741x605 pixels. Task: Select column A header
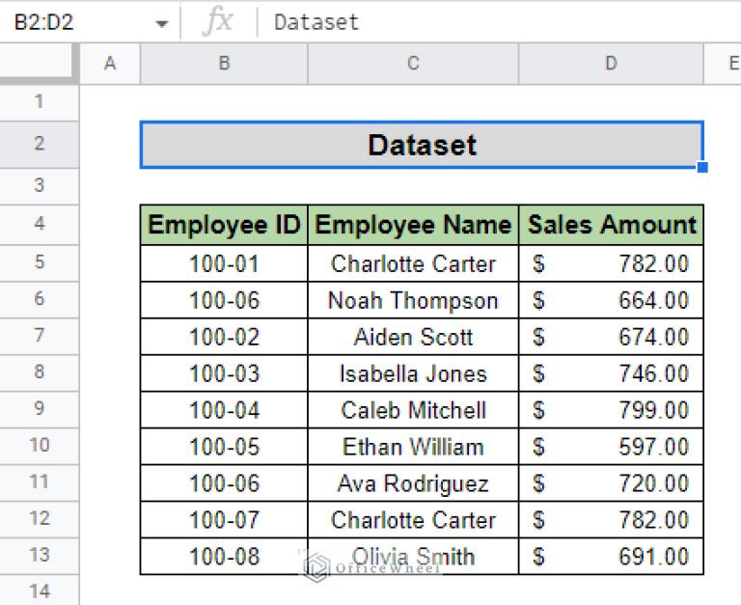click(110, 64)
